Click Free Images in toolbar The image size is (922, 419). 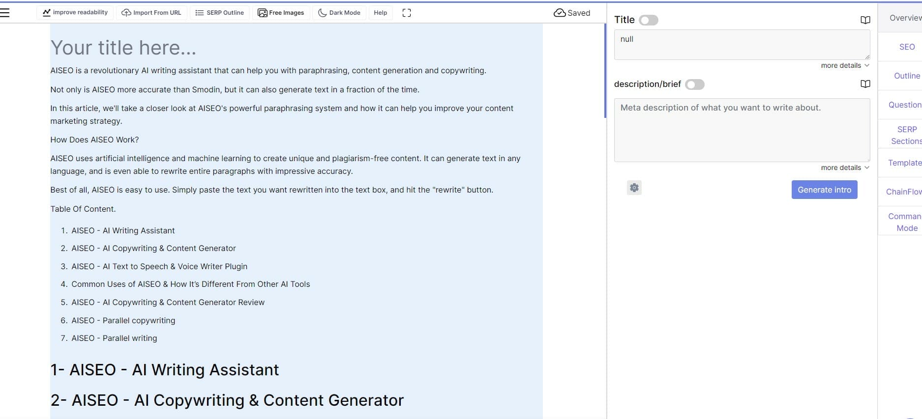(281, 13)
